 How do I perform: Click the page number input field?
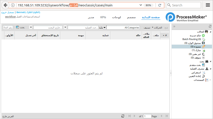point(147,116)
